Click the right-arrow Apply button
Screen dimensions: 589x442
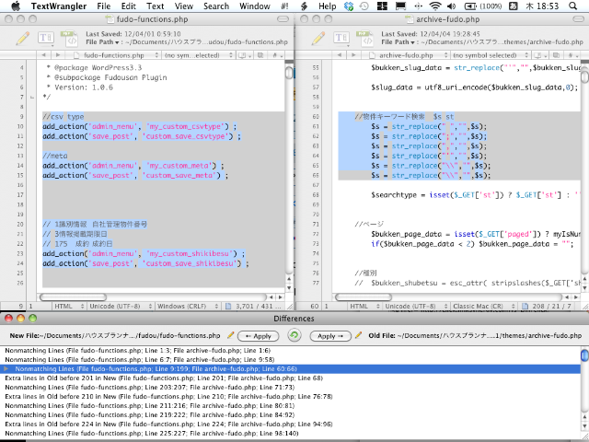(331, 336)
